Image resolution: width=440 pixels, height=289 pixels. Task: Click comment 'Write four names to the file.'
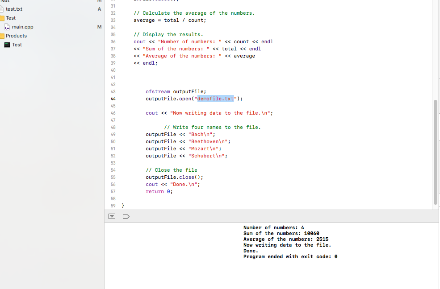point(212,127)
